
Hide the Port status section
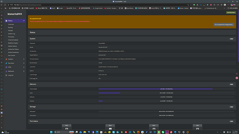click(231, 121)
